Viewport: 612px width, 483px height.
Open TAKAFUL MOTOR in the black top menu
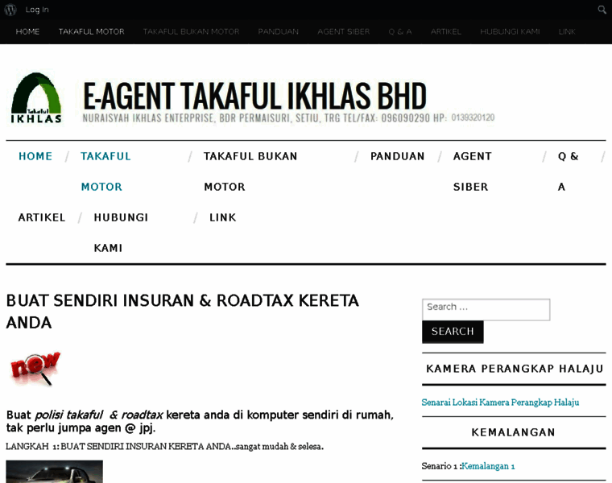tap(91, 31)
